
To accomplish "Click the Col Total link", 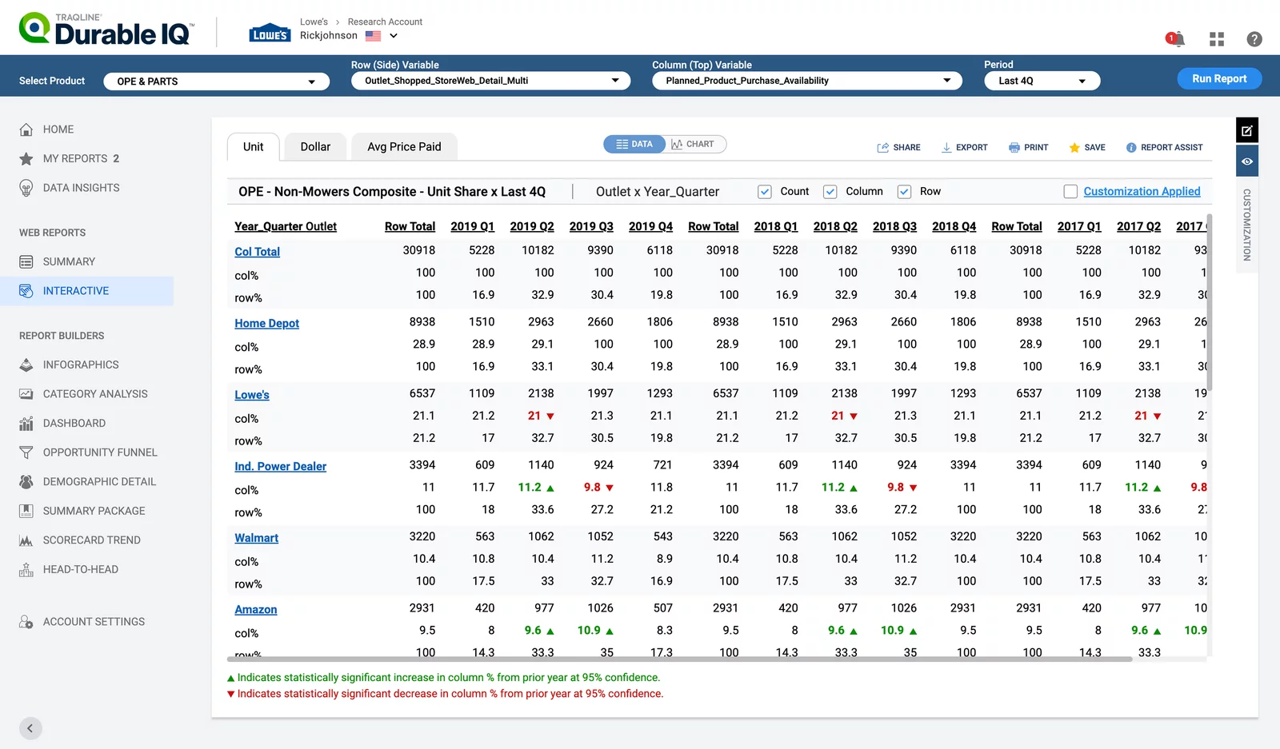I will click(x=257, y=252).
